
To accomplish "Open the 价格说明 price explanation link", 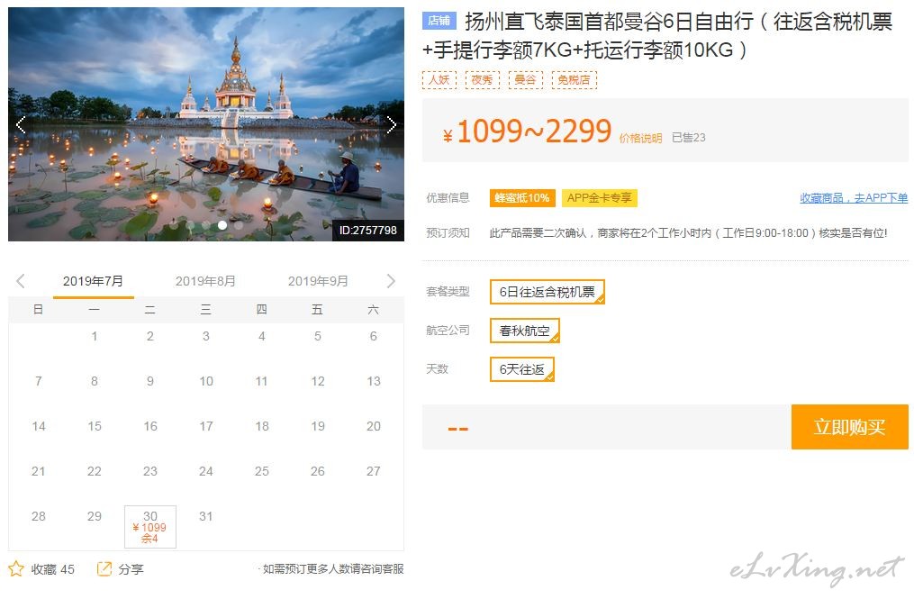I will [x=640, y=138].
